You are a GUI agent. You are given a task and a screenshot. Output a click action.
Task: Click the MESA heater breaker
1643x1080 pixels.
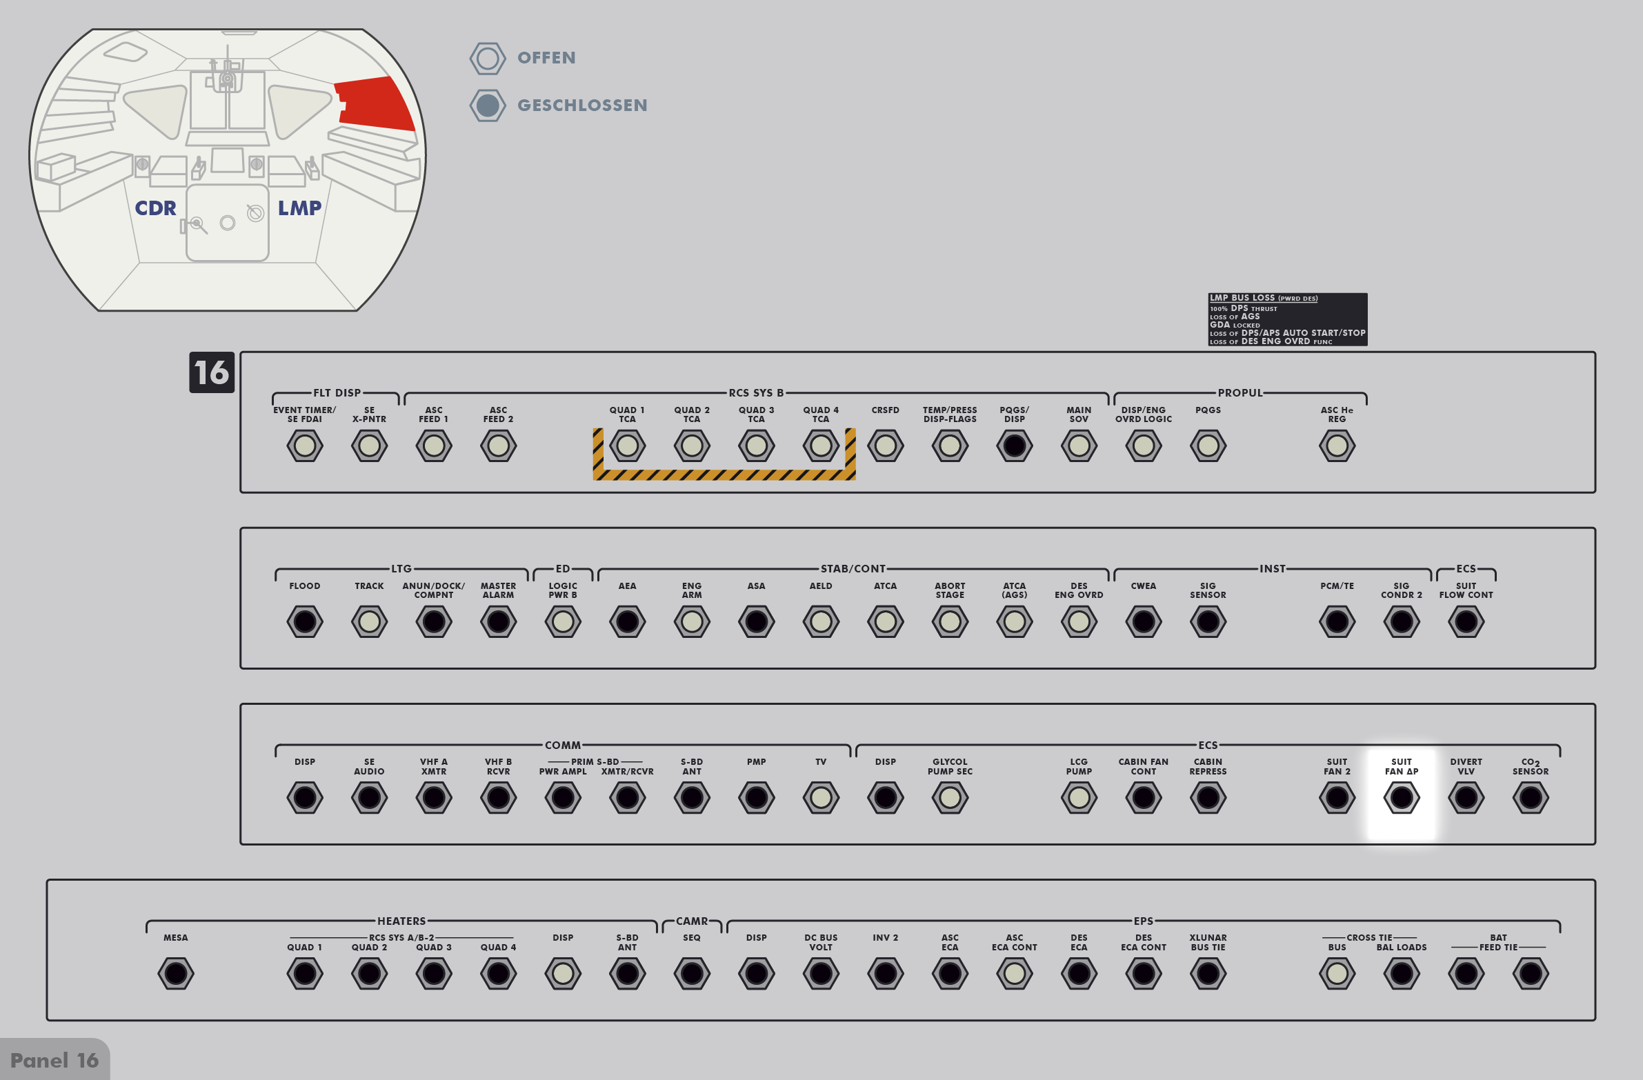(175, 974)
